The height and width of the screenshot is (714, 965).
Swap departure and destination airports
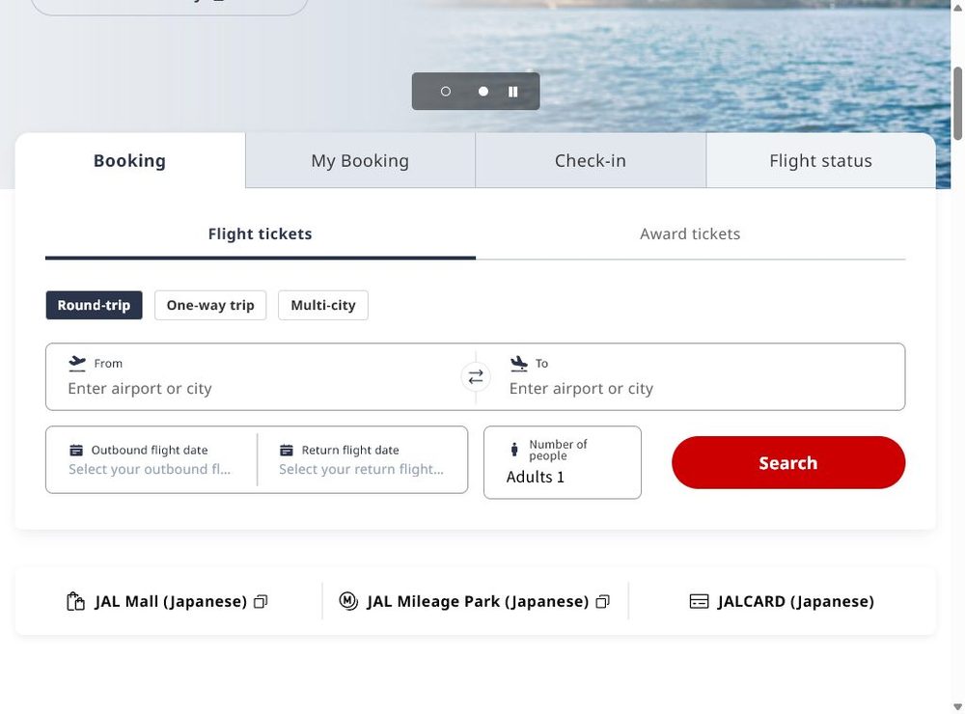click(476, 376)
